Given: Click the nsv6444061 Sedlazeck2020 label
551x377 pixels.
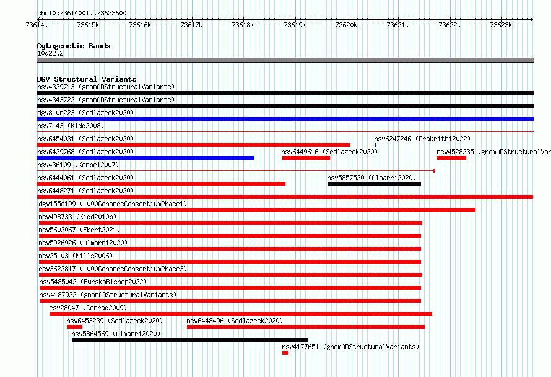Looking at the screenshot, I should 85,178.
